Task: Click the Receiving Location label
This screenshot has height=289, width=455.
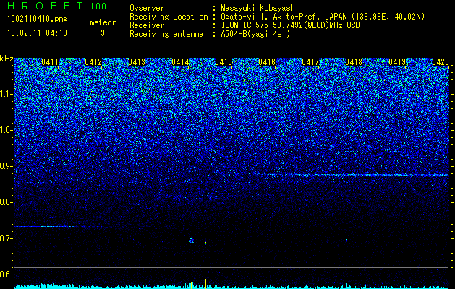Action: tap(169, 17)
